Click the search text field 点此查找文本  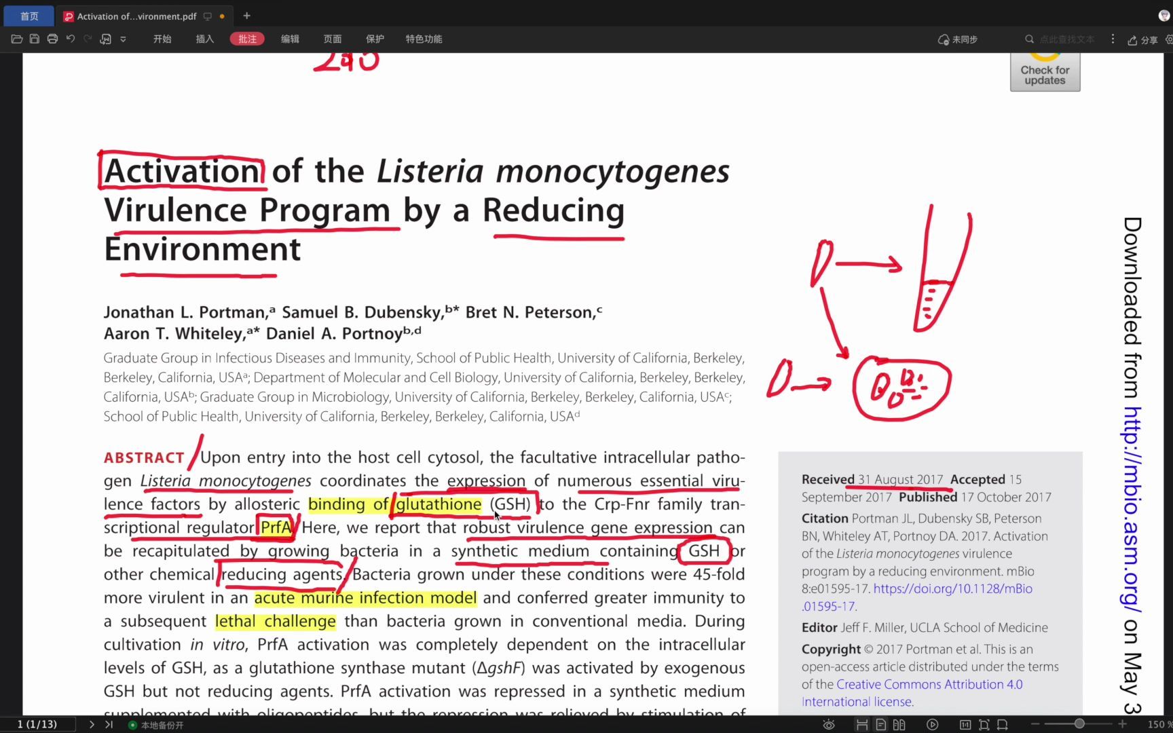[x=1066, y=39]
